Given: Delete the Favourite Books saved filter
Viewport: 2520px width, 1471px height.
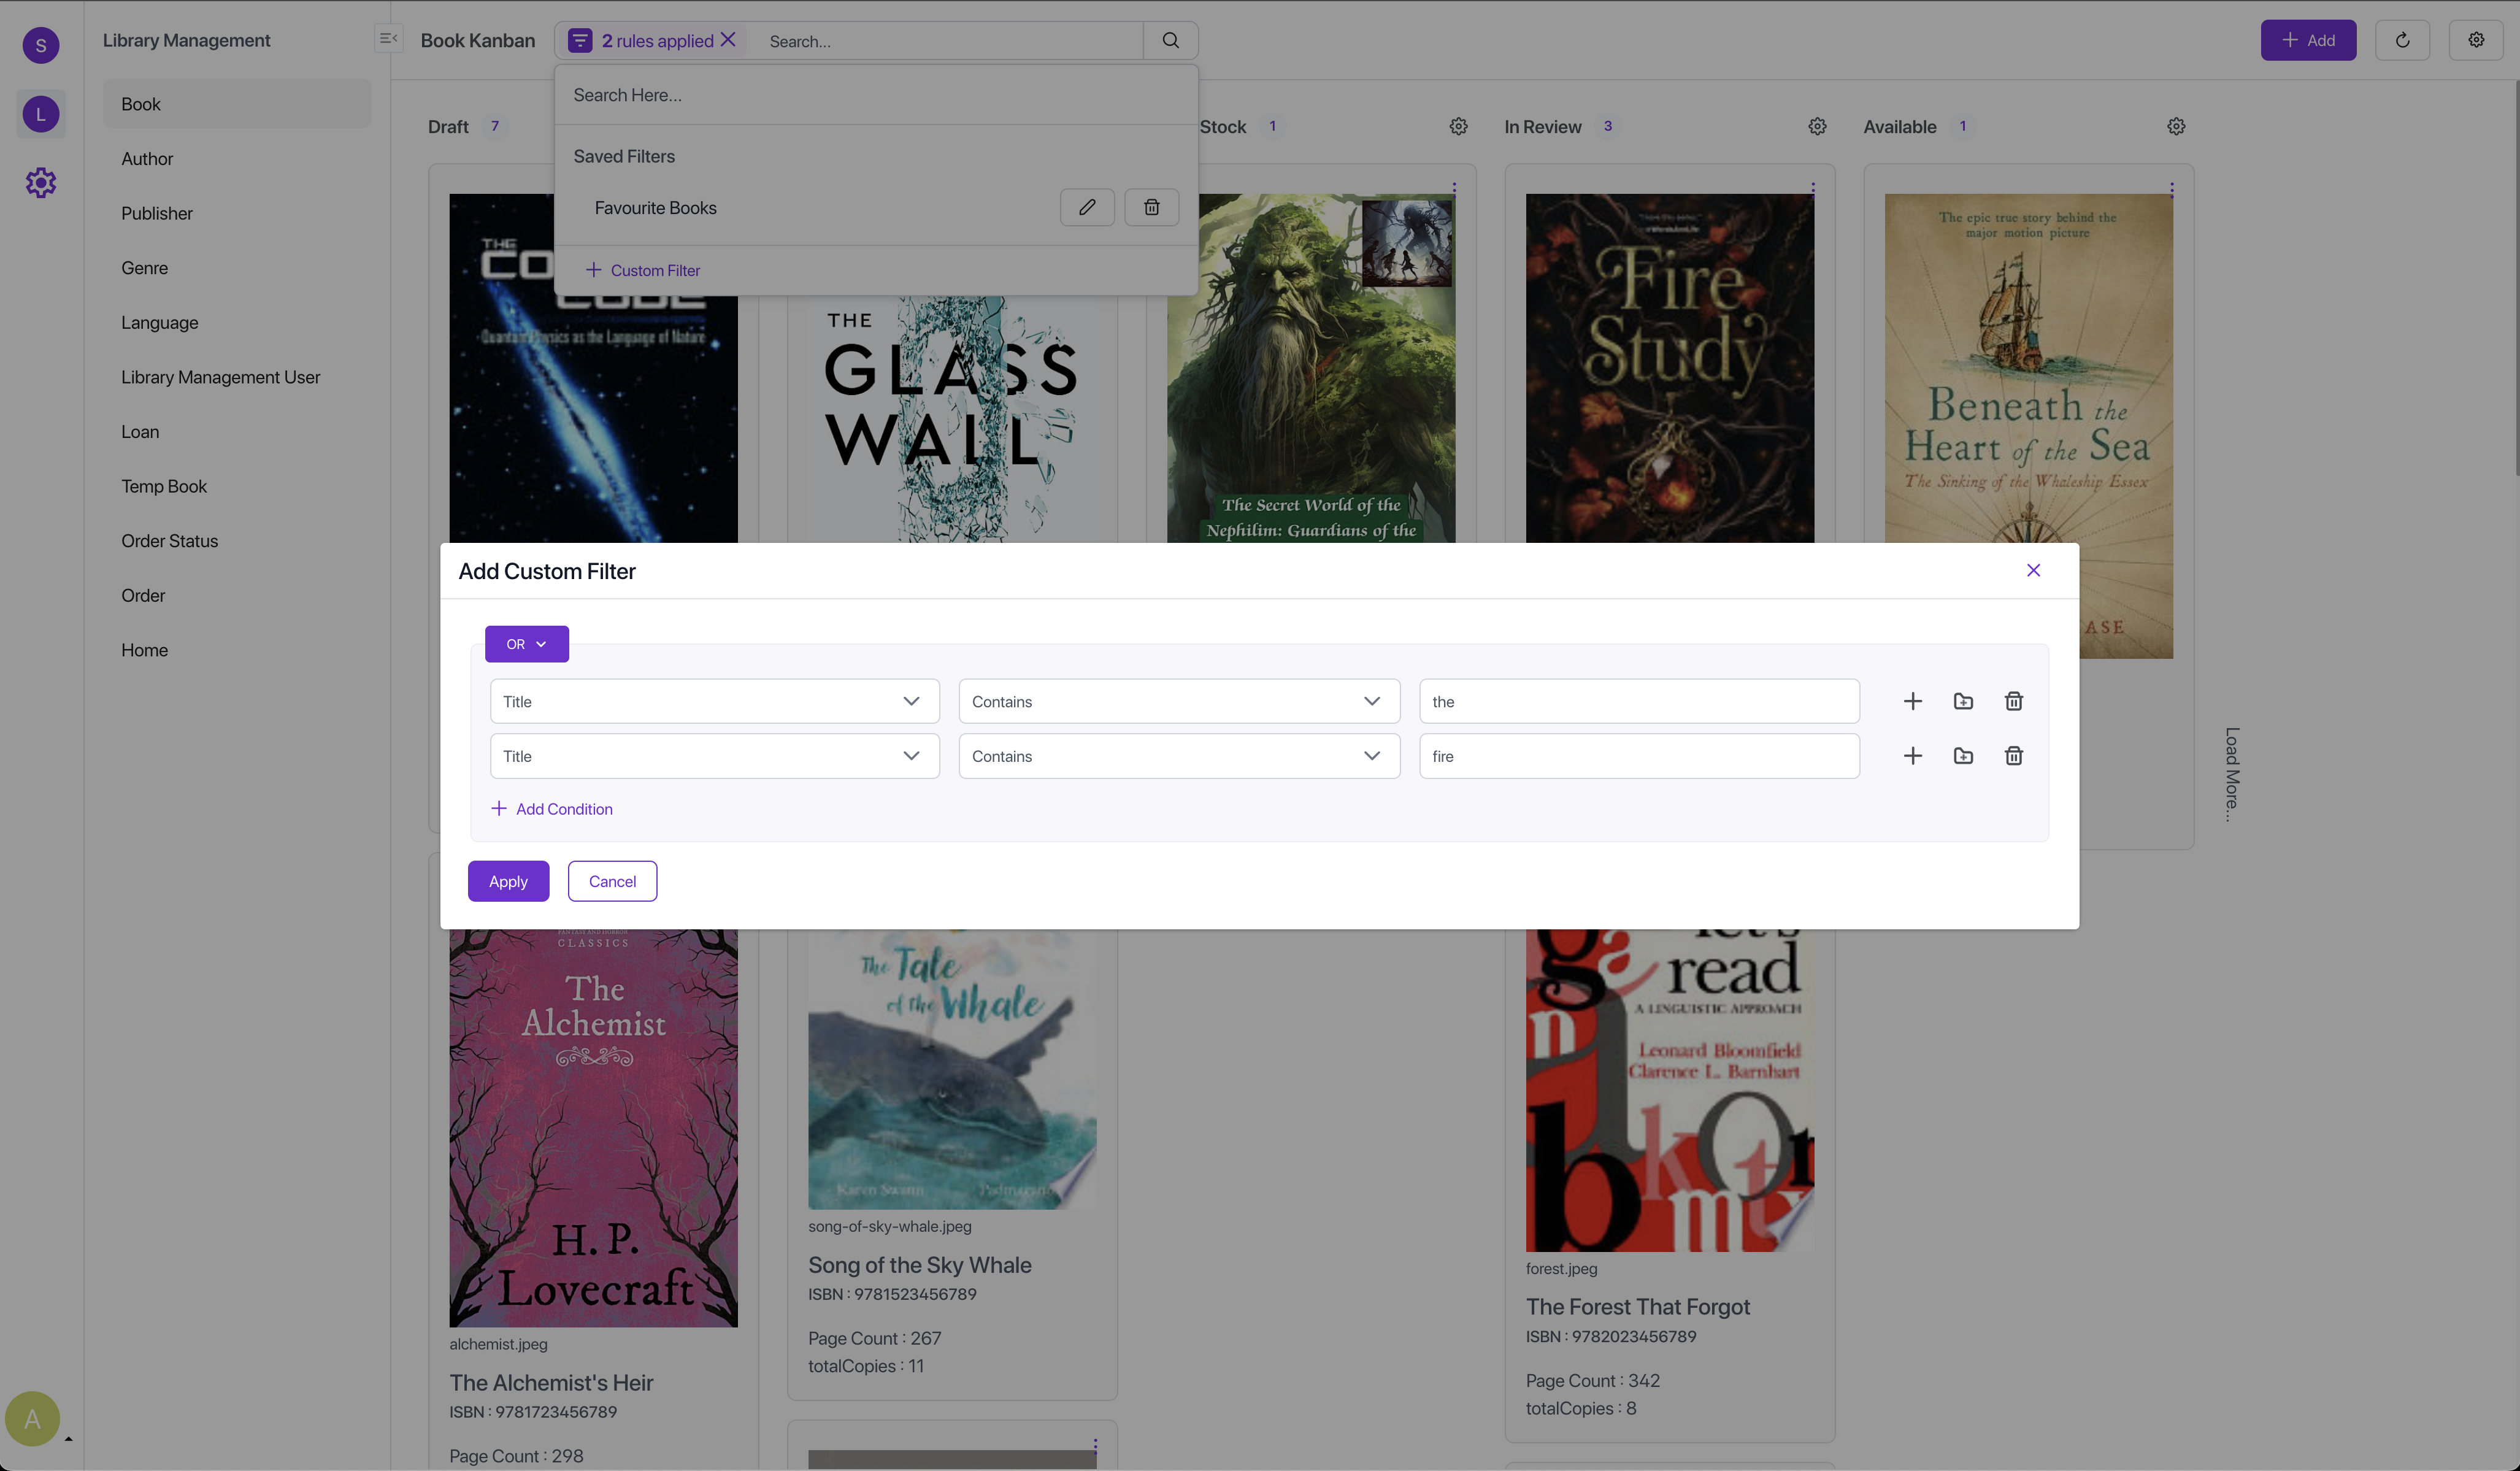Looking at the screenshot, I should (x=1151, y=207).
